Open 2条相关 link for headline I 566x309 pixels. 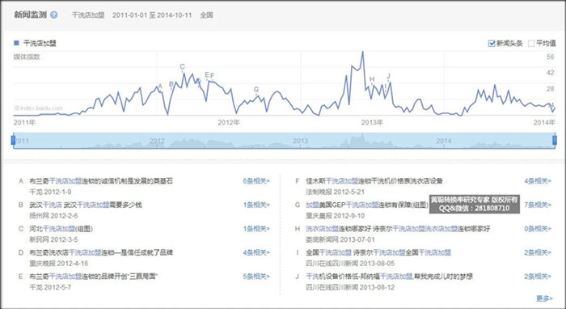click(538, 252)
